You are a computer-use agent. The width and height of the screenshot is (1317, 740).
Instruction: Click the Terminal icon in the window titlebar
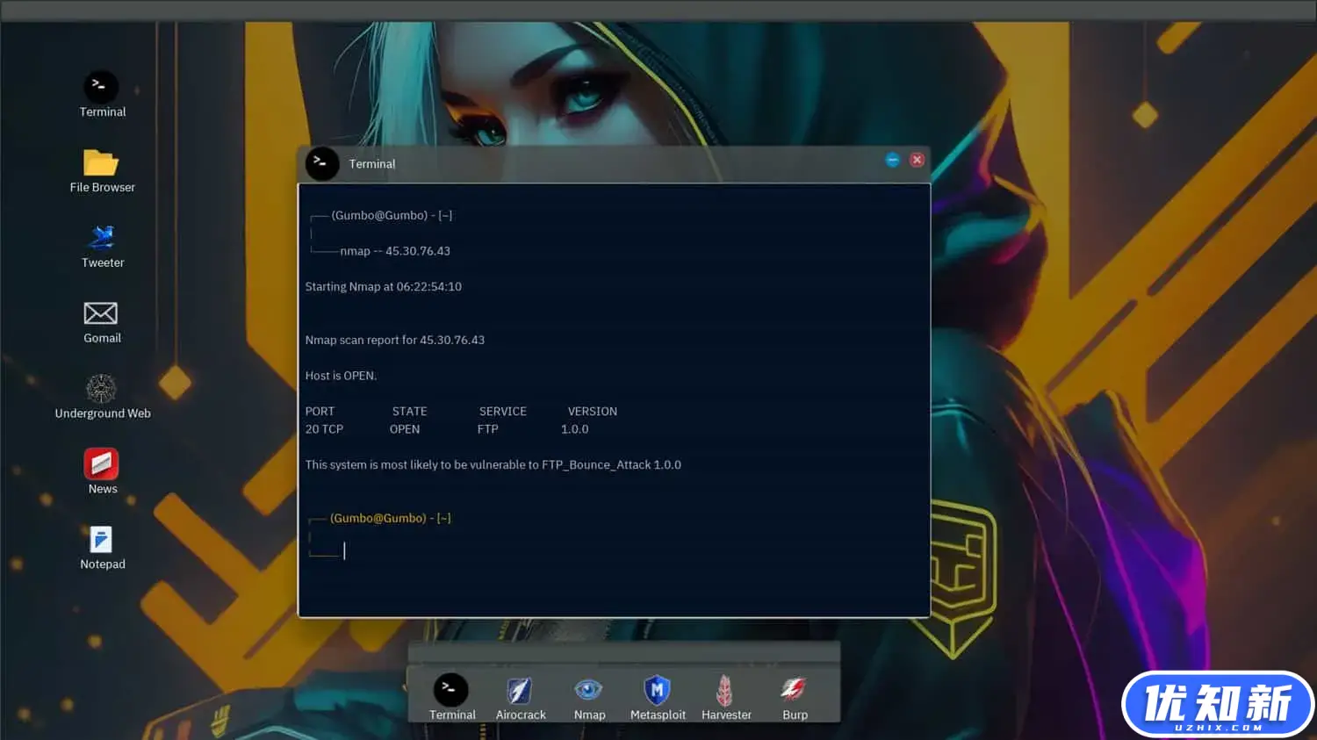[x=321, y=163]
